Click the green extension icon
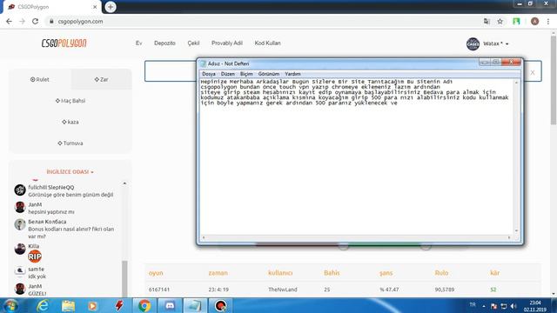 (516, 21)
